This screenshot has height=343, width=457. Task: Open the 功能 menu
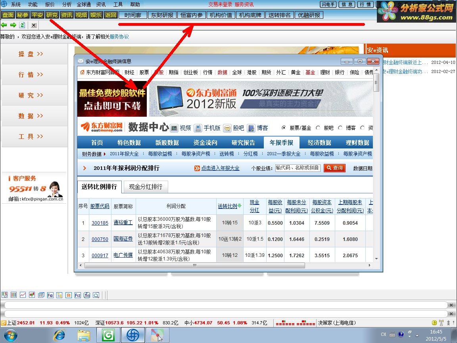coord(33,4)
